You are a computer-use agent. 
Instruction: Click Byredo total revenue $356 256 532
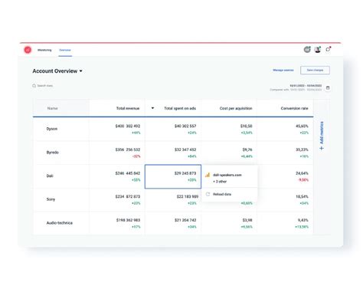(x=128, y=149)
